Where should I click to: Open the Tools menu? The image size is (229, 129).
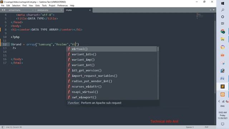(x=44, y=6)
